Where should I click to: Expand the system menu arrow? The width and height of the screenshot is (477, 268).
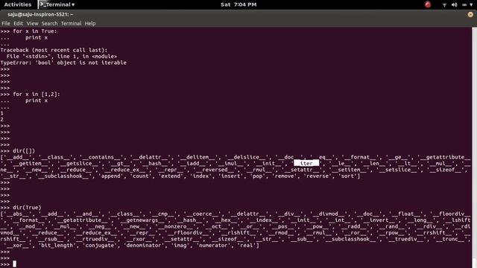(x=471, y=5)
